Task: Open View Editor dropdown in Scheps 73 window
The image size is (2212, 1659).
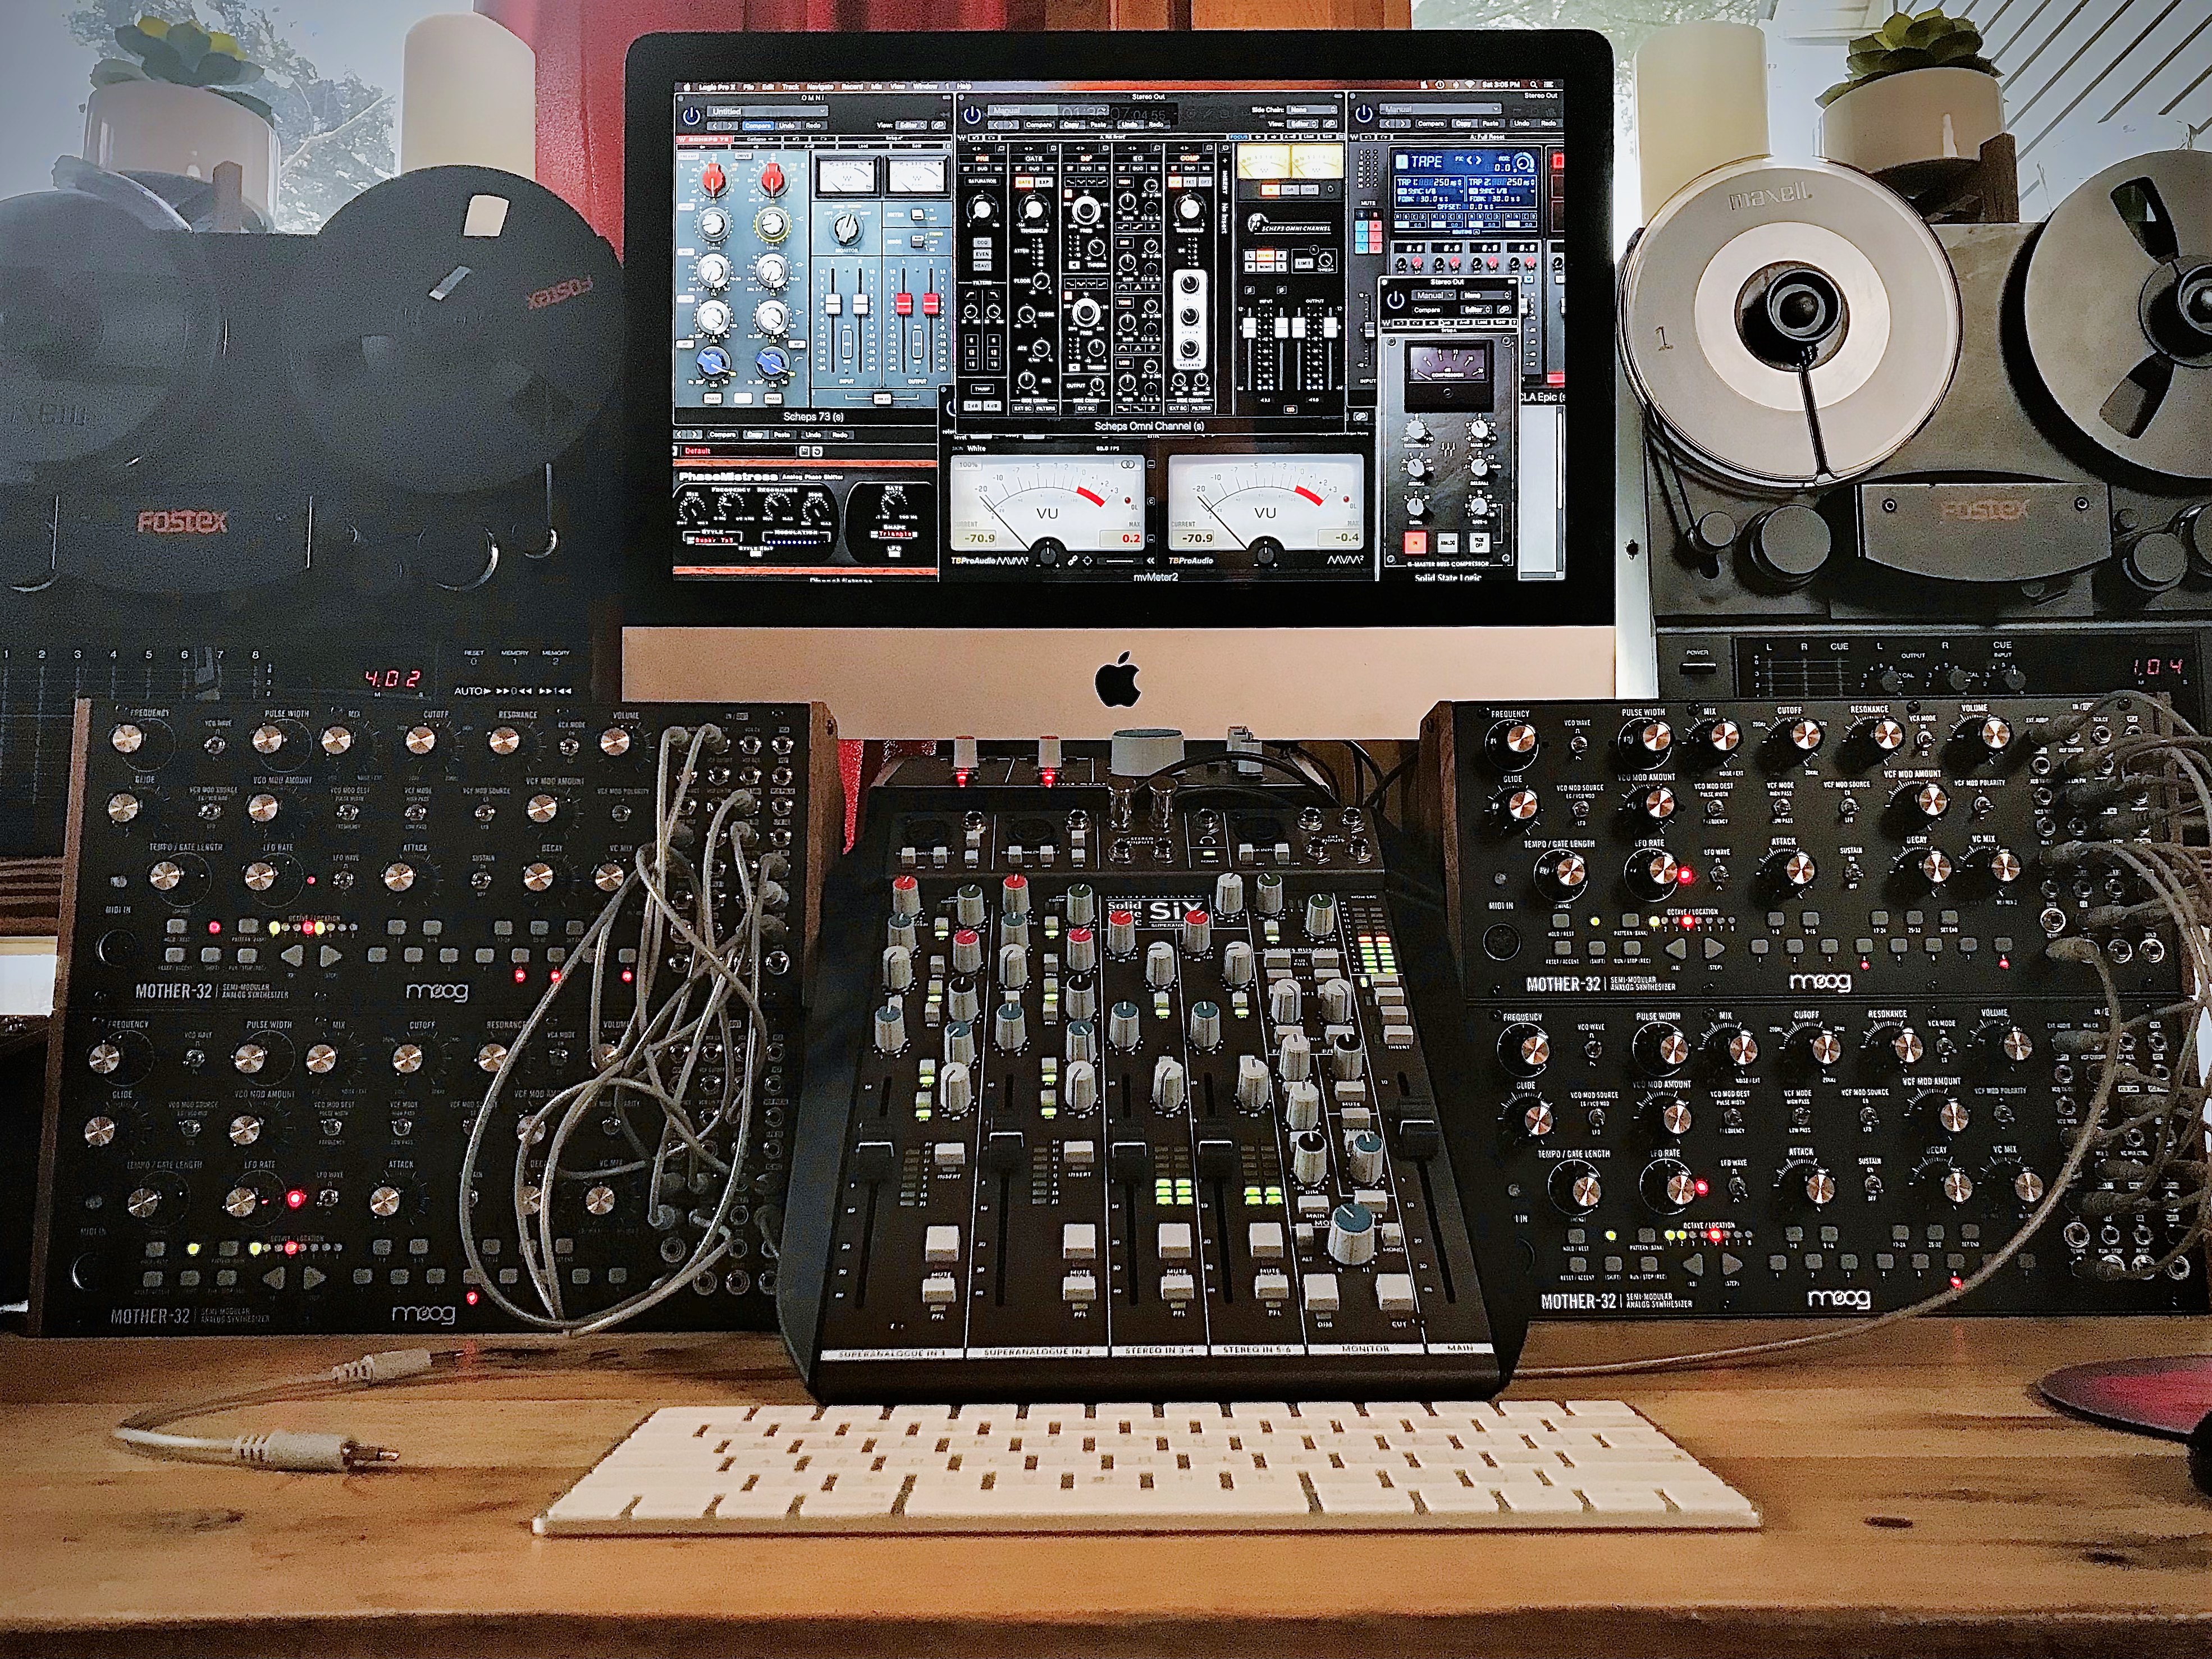Action: (911, 125)
